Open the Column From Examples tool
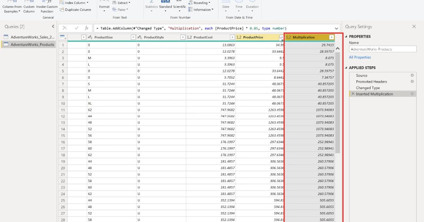 [x=12, y=7]
